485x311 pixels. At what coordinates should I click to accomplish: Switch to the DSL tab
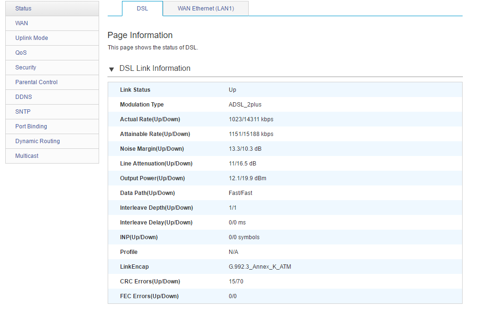coord(142,9)
